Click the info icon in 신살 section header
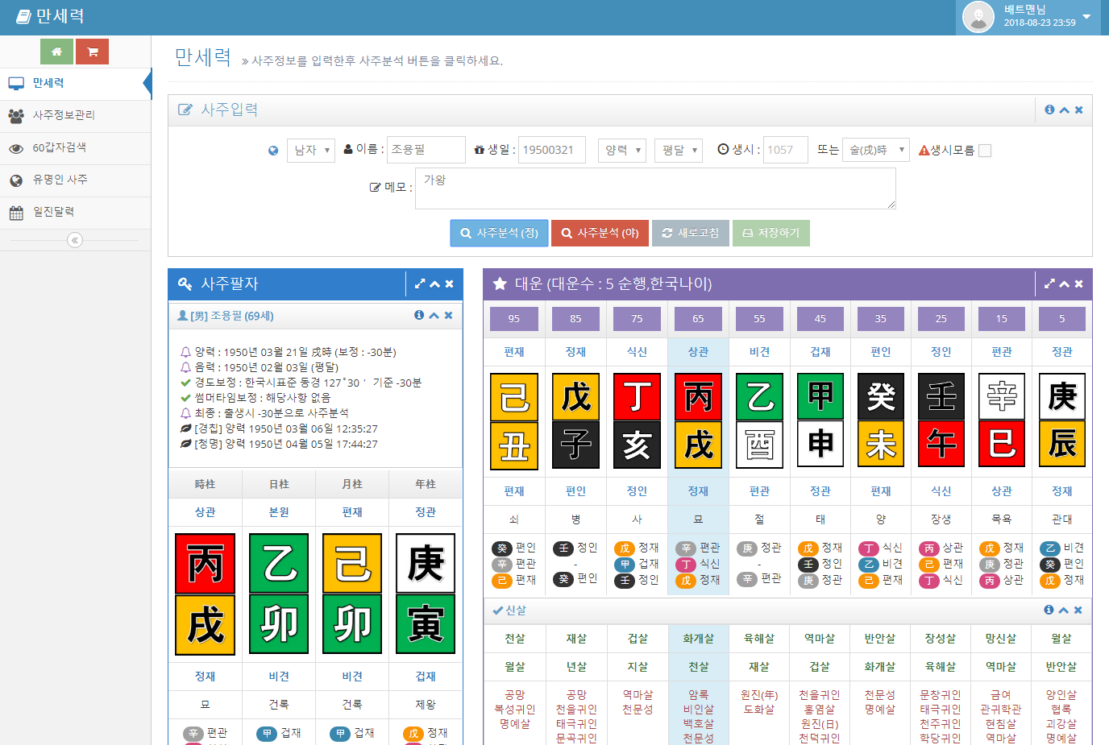Screen dimensions: 1109x745 coord(1049,610)
